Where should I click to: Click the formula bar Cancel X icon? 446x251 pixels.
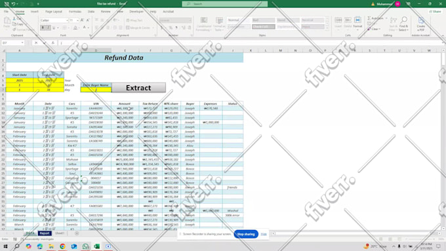pos(36,43)
